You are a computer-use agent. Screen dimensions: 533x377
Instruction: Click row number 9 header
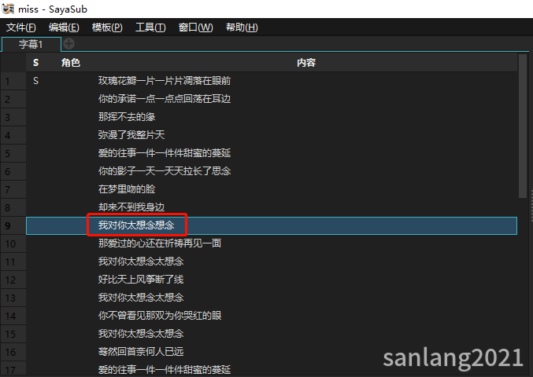[x=13, y=225]
